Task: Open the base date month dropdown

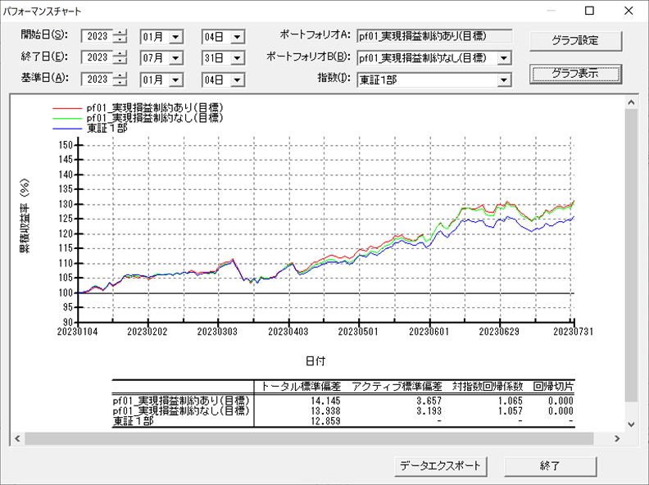Action: [175, 79]
